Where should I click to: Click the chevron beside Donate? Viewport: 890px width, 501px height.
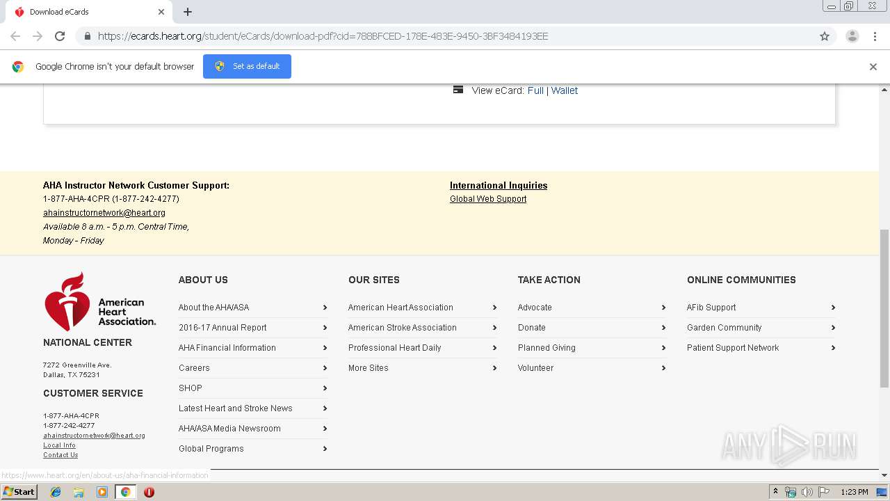coord(663,328)
